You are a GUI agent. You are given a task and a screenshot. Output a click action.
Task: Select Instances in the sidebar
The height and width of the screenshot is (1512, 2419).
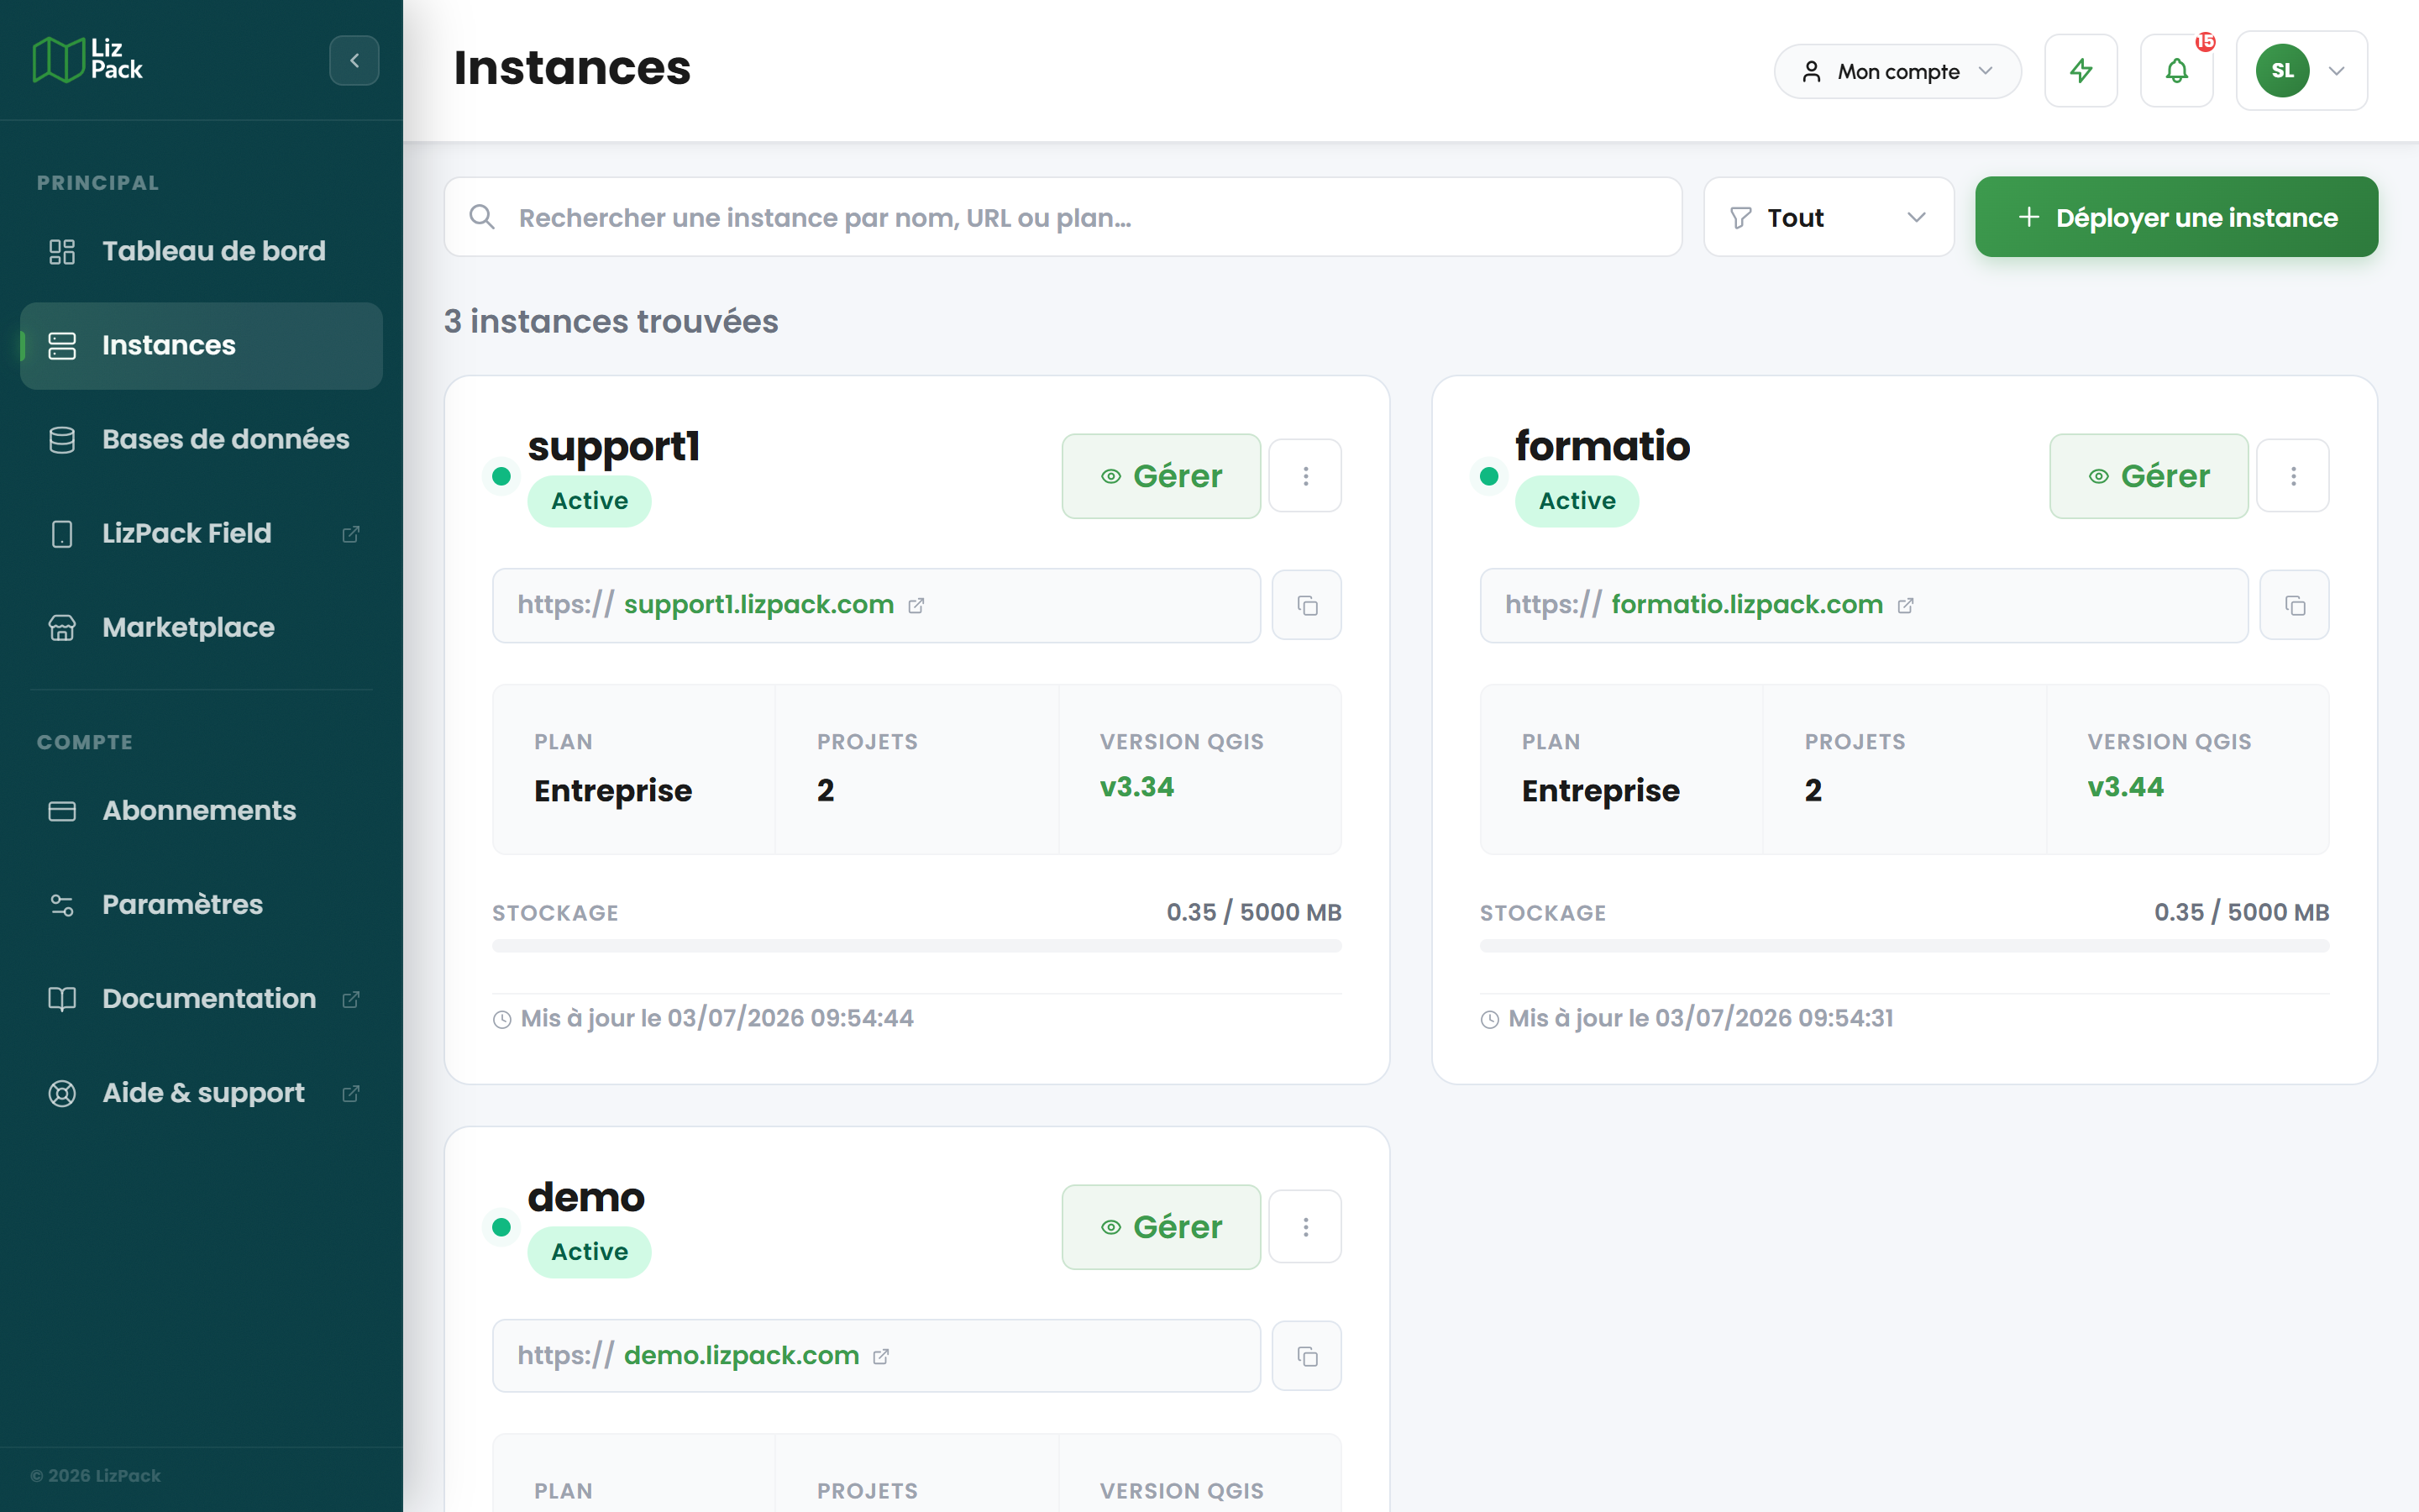coord(201,346)
